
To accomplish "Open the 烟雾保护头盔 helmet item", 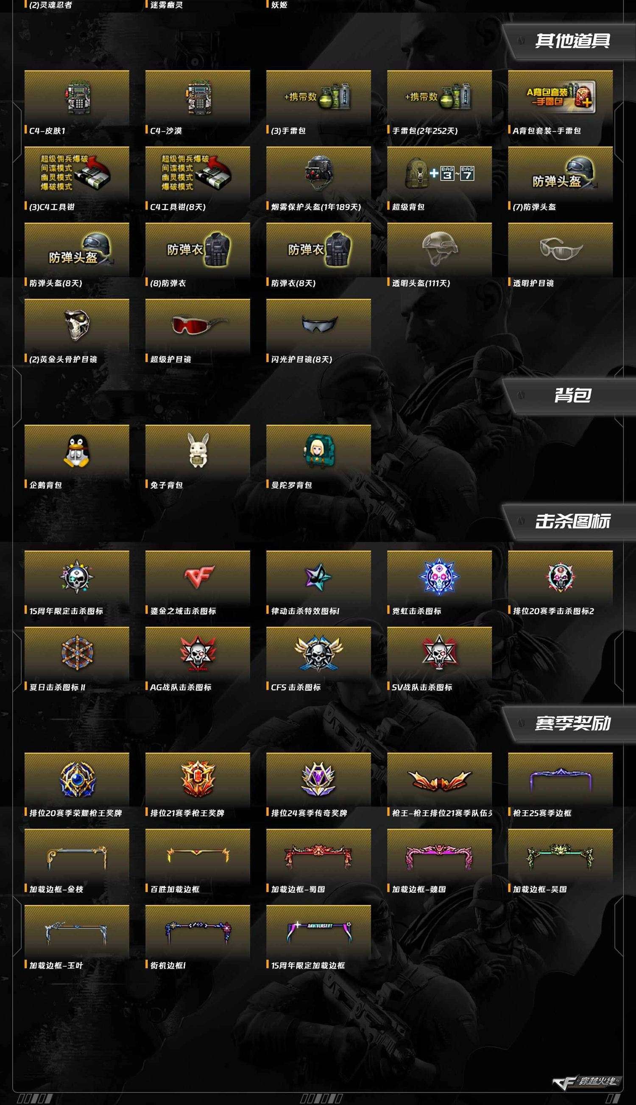I will [318, 173].
